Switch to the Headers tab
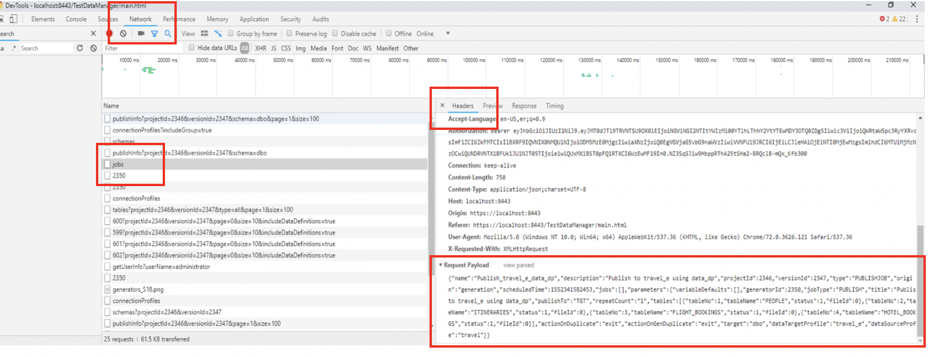Viewport: 934px width, 357px height. coord(463,106)
